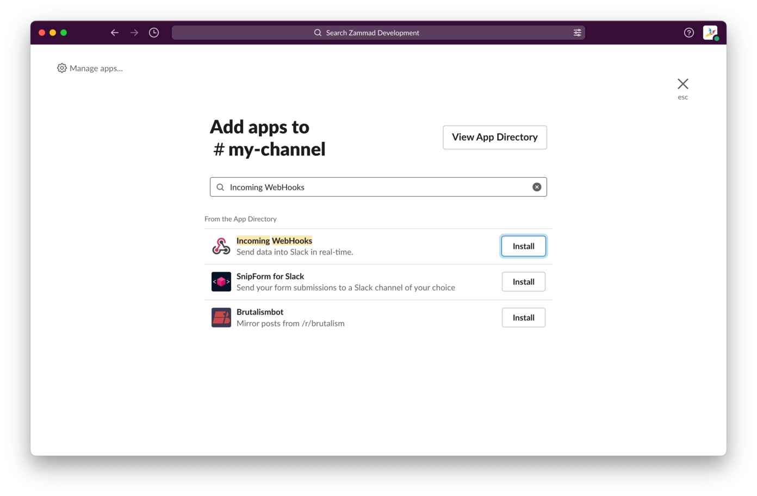The height and width of the screenshot is (496, 757).
Task: Select SnipForm for Slack result title
Action: [270, 277]
